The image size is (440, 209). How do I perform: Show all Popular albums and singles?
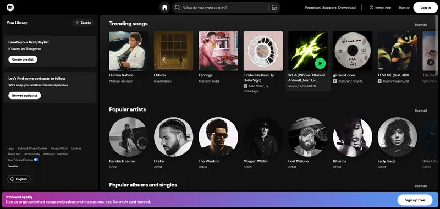click(421, 186)
